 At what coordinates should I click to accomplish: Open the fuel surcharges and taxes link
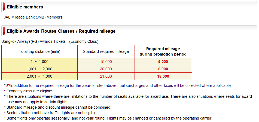click(x=121, y=86)
